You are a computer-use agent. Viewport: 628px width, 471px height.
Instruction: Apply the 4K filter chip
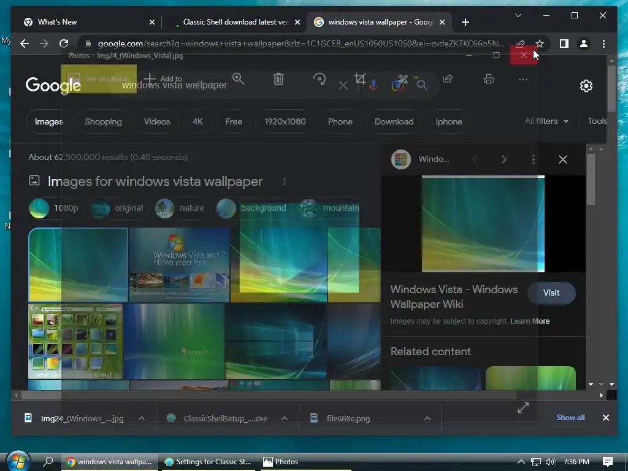click(x=197, y=121)
